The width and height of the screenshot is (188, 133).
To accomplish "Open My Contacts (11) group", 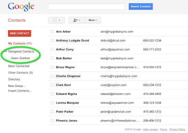I will tap(20, 43).
